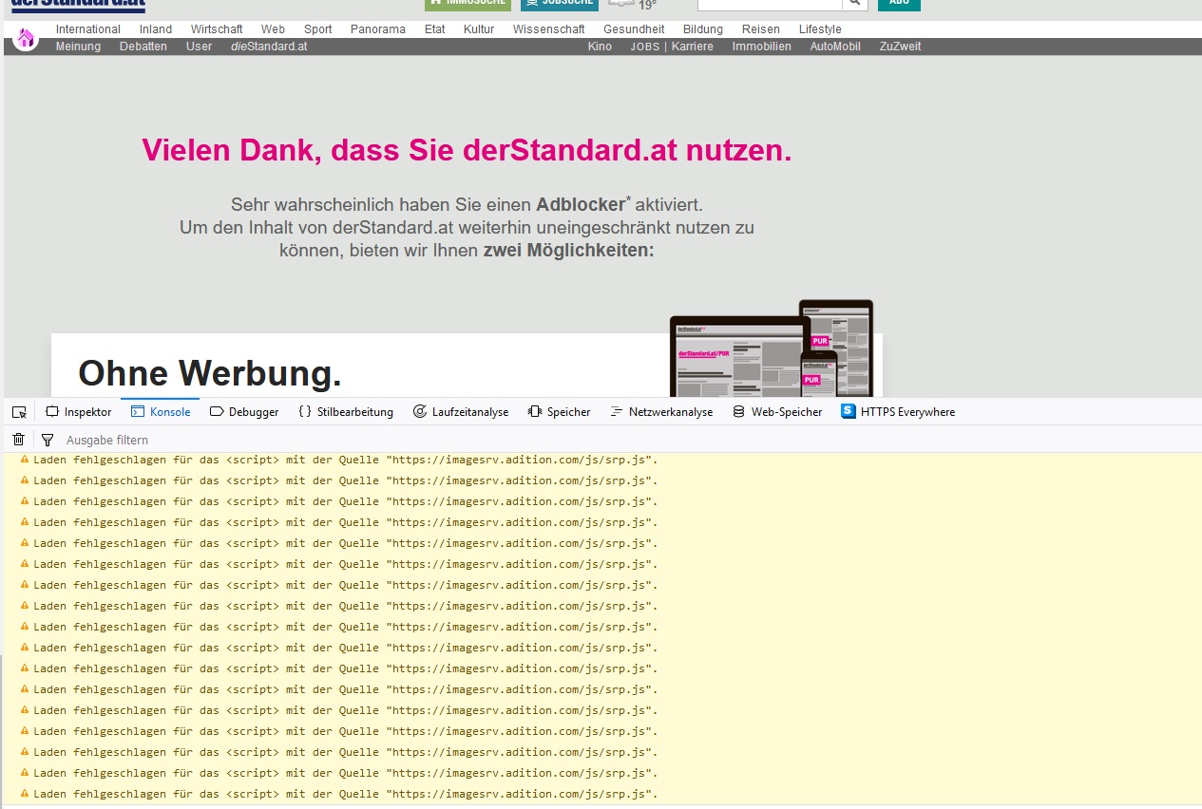1202x809 pixels.
Task: Click the bold 'zwei Möglichkeiten:' text
Action: point(568,251)
